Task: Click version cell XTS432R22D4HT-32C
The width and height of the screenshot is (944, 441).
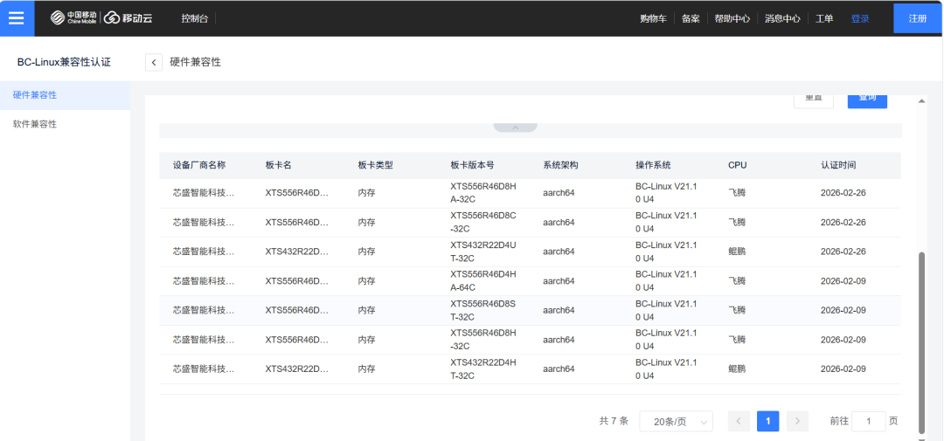Action: [483, 369]
